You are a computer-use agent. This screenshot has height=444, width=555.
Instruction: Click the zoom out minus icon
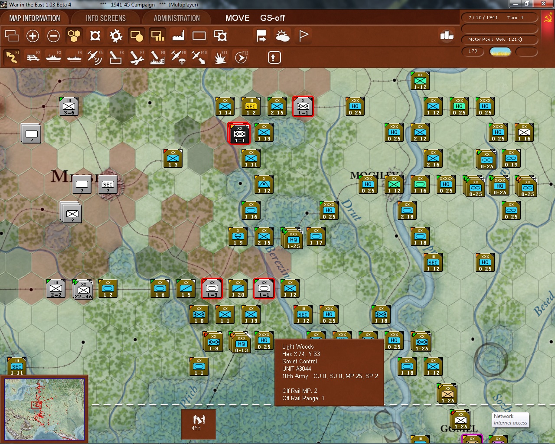pyautogui.click(x=53, y=36)
